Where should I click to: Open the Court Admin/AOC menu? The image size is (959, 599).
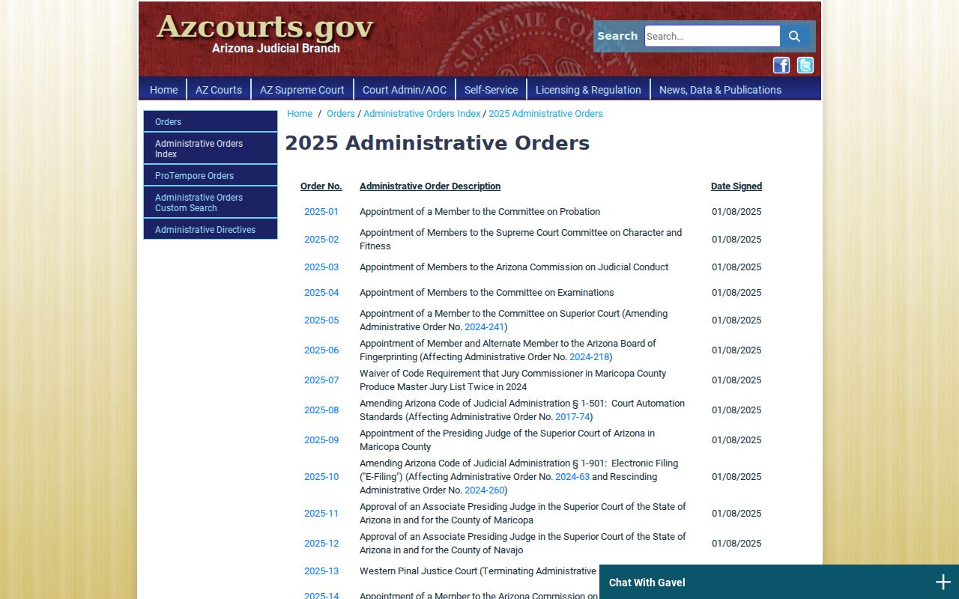[405, 90]
